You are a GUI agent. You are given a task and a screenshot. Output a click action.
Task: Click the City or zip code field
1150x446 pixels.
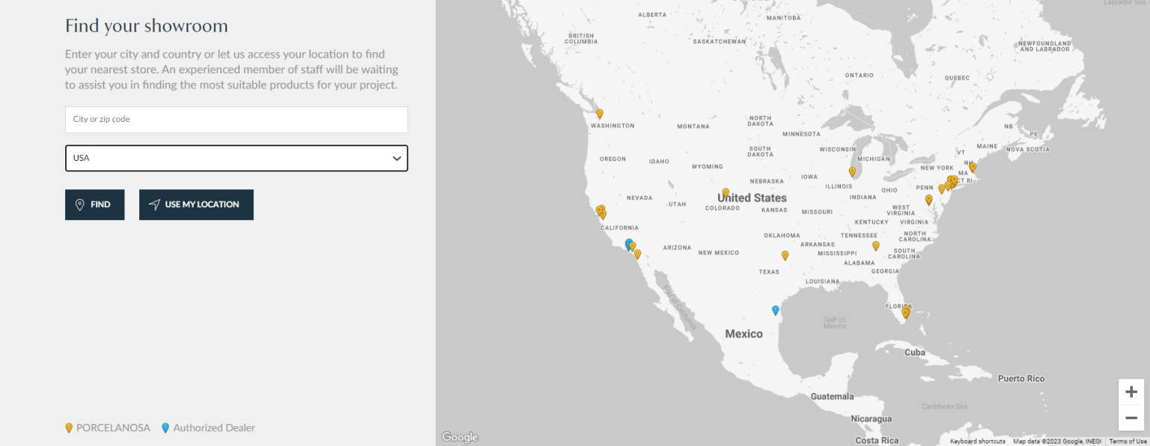pyautogui.click(x=236, y=120)
